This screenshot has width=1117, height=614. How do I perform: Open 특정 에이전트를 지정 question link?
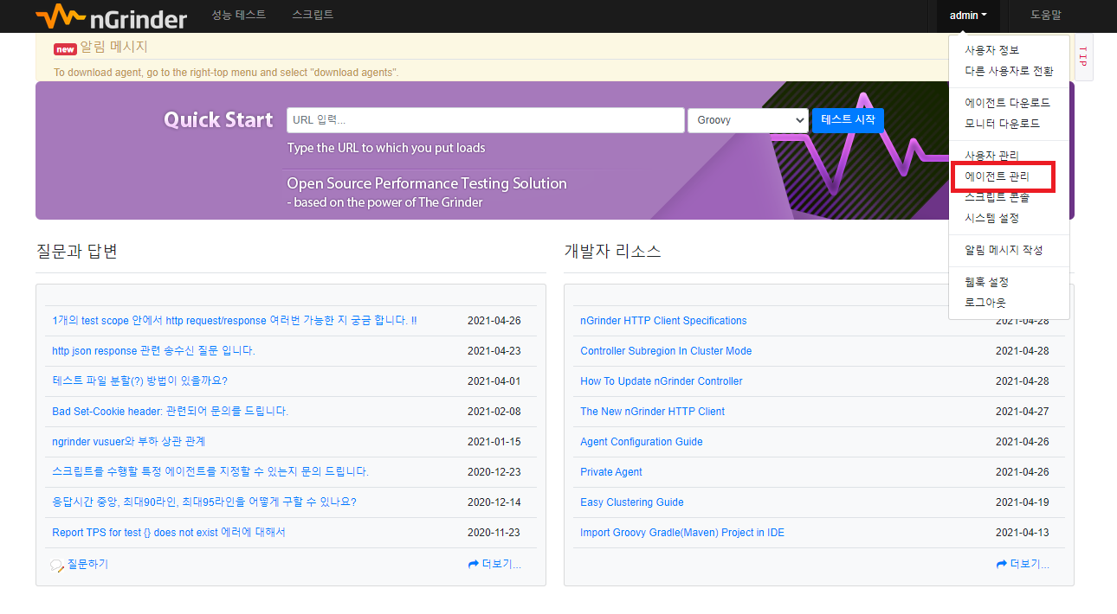click(x=210, y=472)
